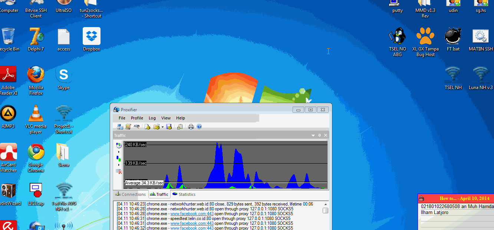This screenshot has height=230, width=494.
Task: Select the FT Isat desktop icon
Action: pos(453,39)
